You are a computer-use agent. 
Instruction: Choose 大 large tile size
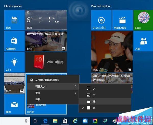[105, 108]
